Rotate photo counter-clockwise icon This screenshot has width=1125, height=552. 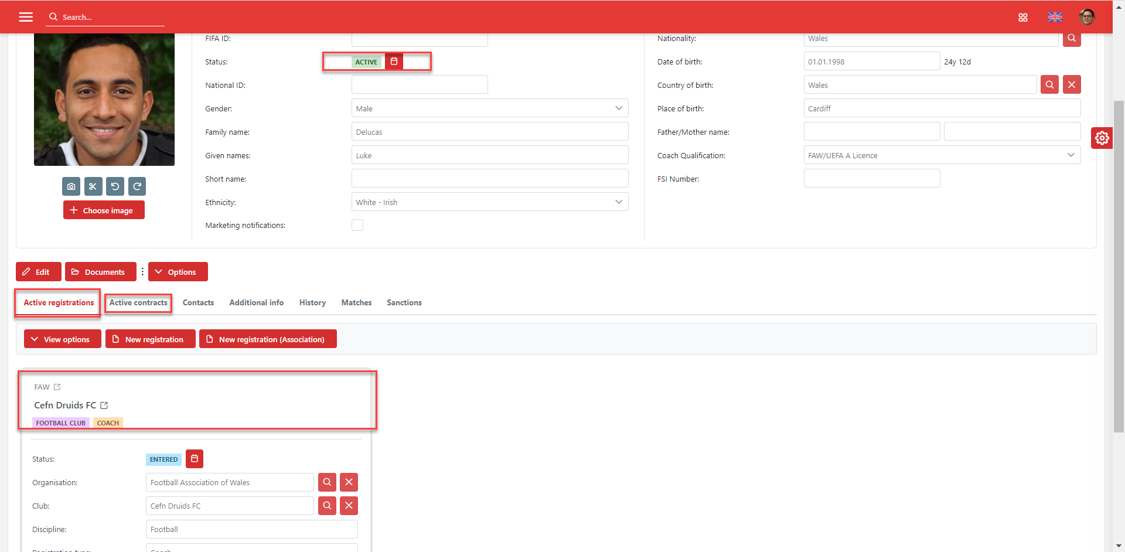coord(115,186)
